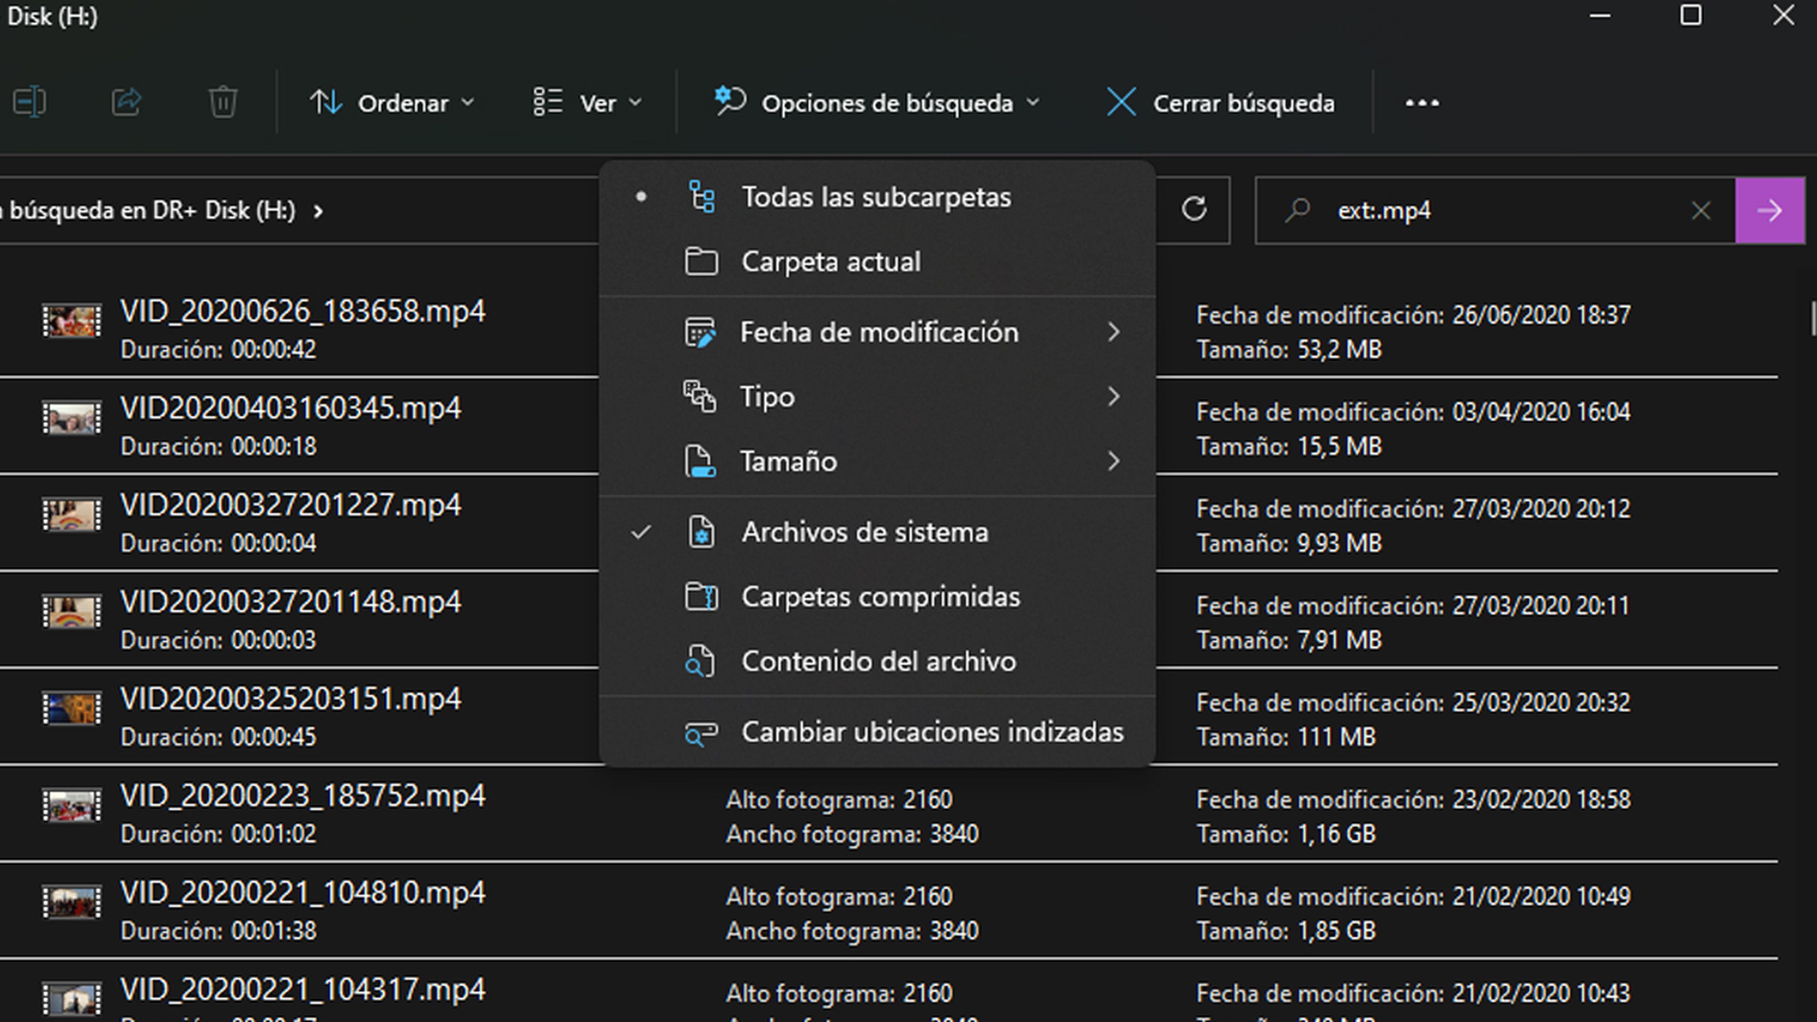Open the VID_20200223_185752.mp4 thumbnail
This screenshot has height=1022, width=1817.
pyautogui.click(x=71, y=805)
